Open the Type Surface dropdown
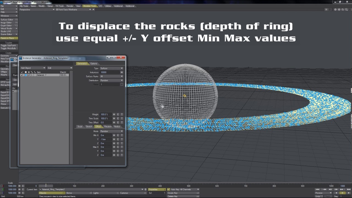 [111, 68]
